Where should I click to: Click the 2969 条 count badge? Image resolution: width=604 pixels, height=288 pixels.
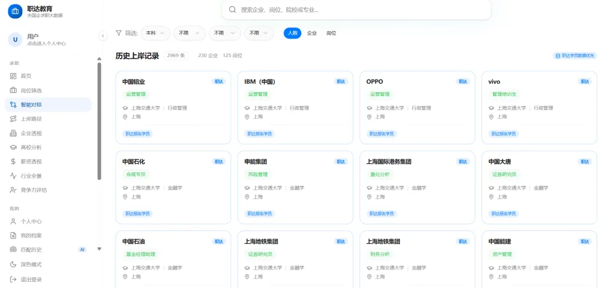[176, 55]
